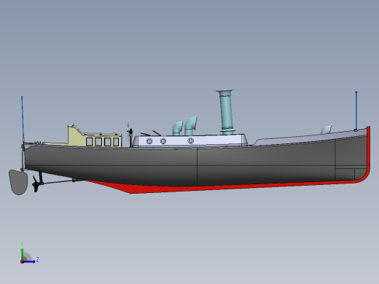379x284 pixels.
Task: Select the shorter curved teal ventilator cowl
Action: click(178, 128)
